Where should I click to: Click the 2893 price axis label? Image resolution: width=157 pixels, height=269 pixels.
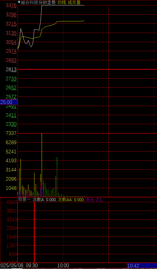(x=11, y=60)
